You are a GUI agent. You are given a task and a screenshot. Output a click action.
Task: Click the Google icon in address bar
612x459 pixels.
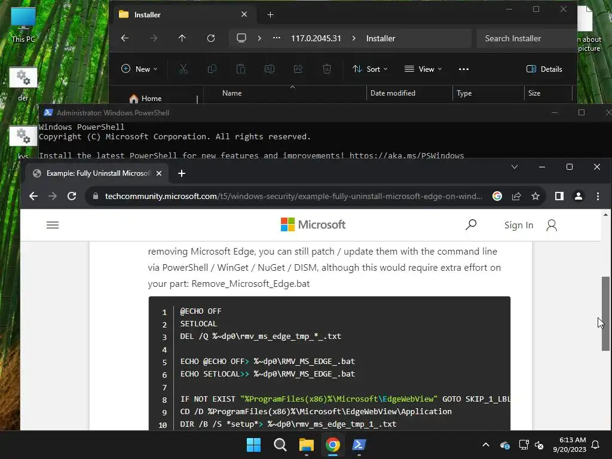[x=497, y=196]
